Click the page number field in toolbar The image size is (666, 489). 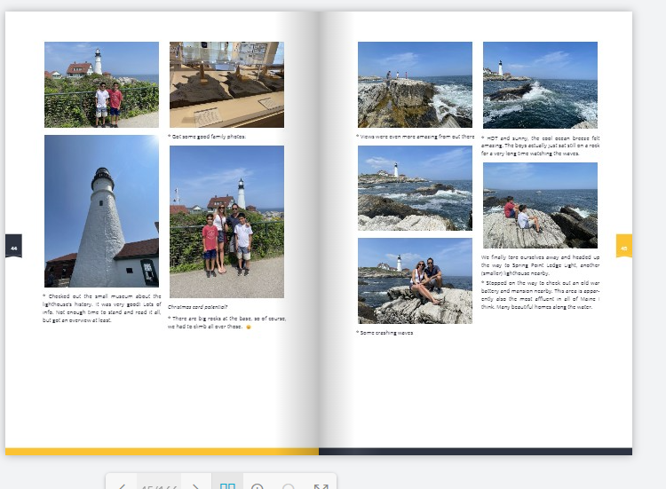tap(159, 485)
